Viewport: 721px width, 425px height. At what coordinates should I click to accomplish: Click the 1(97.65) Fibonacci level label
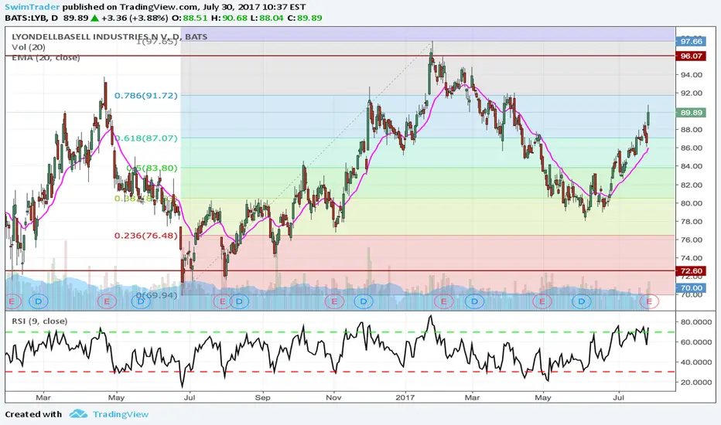(157, 42)
